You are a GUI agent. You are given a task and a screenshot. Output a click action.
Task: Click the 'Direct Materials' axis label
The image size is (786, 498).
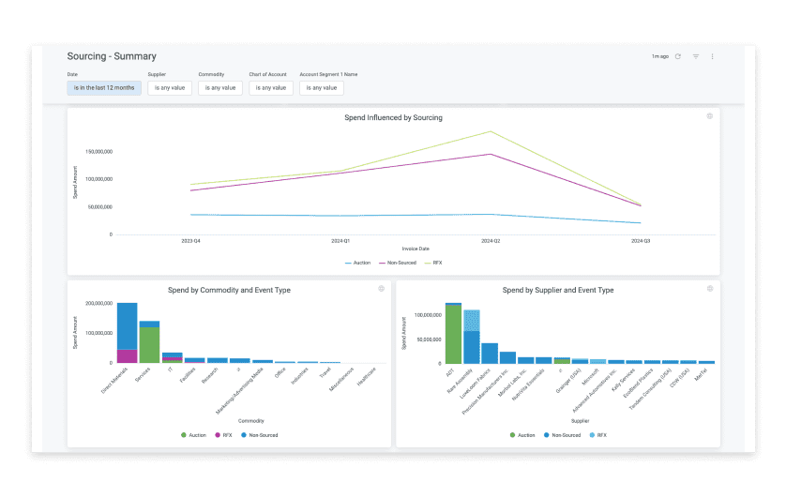click(x=114, y=380)
